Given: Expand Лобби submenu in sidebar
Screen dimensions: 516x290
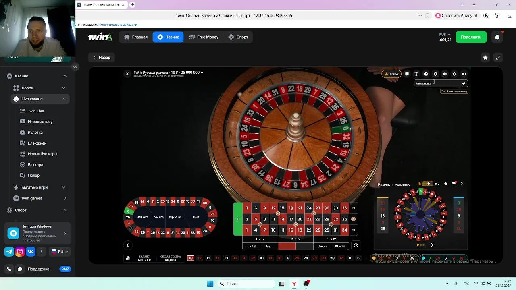Looking at the screenshot, I should pyautogui.click(x=64, y=88).
